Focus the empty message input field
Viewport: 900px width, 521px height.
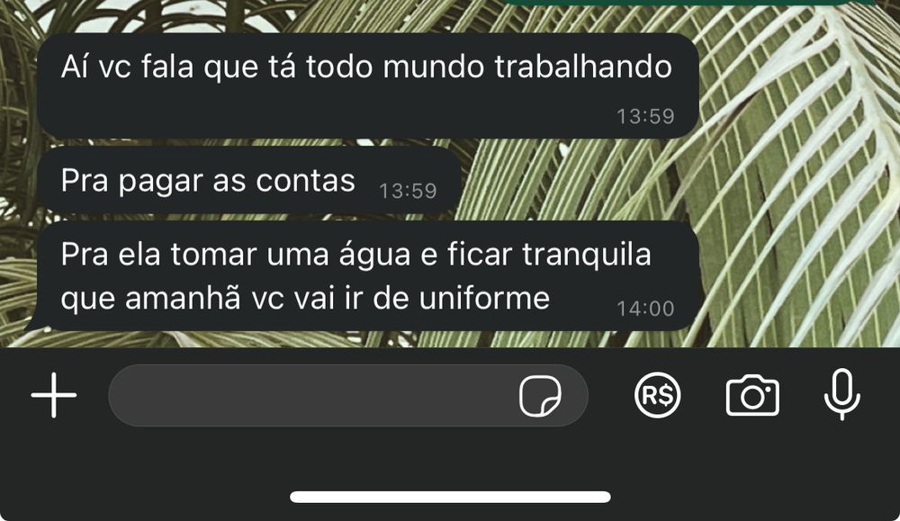coord(348,395)
